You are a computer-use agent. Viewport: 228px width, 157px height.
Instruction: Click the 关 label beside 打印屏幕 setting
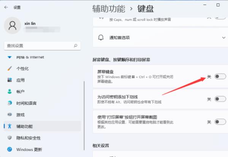click(x=209, y=122)
